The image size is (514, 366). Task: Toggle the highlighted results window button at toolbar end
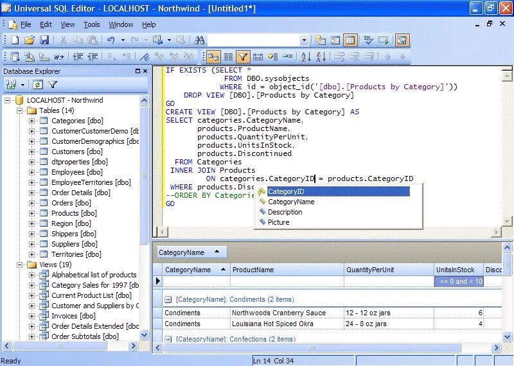click(402, 40)
